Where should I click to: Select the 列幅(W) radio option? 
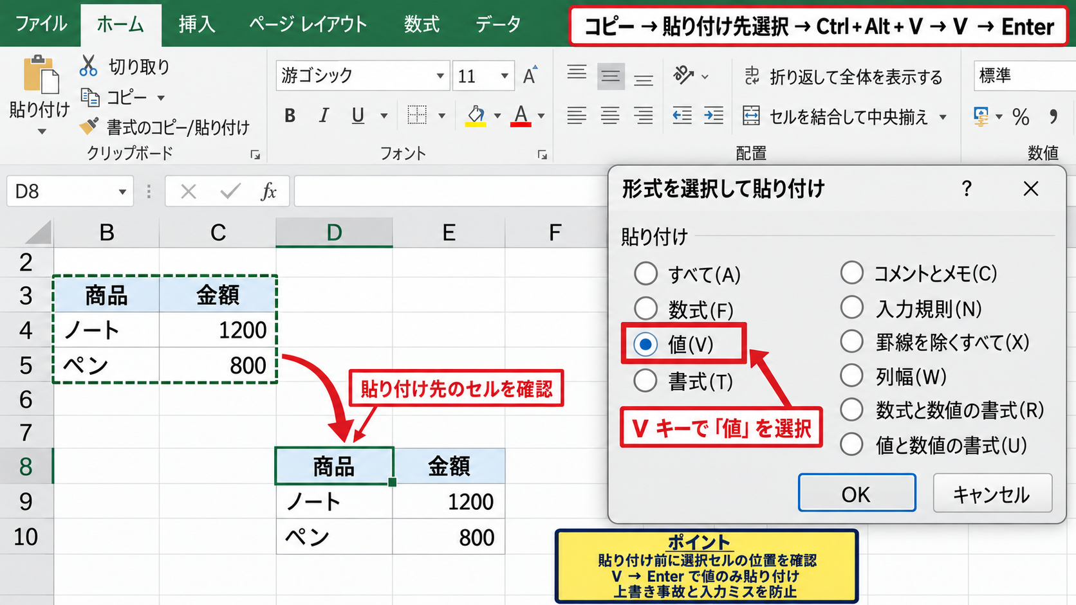pos(851,375)
